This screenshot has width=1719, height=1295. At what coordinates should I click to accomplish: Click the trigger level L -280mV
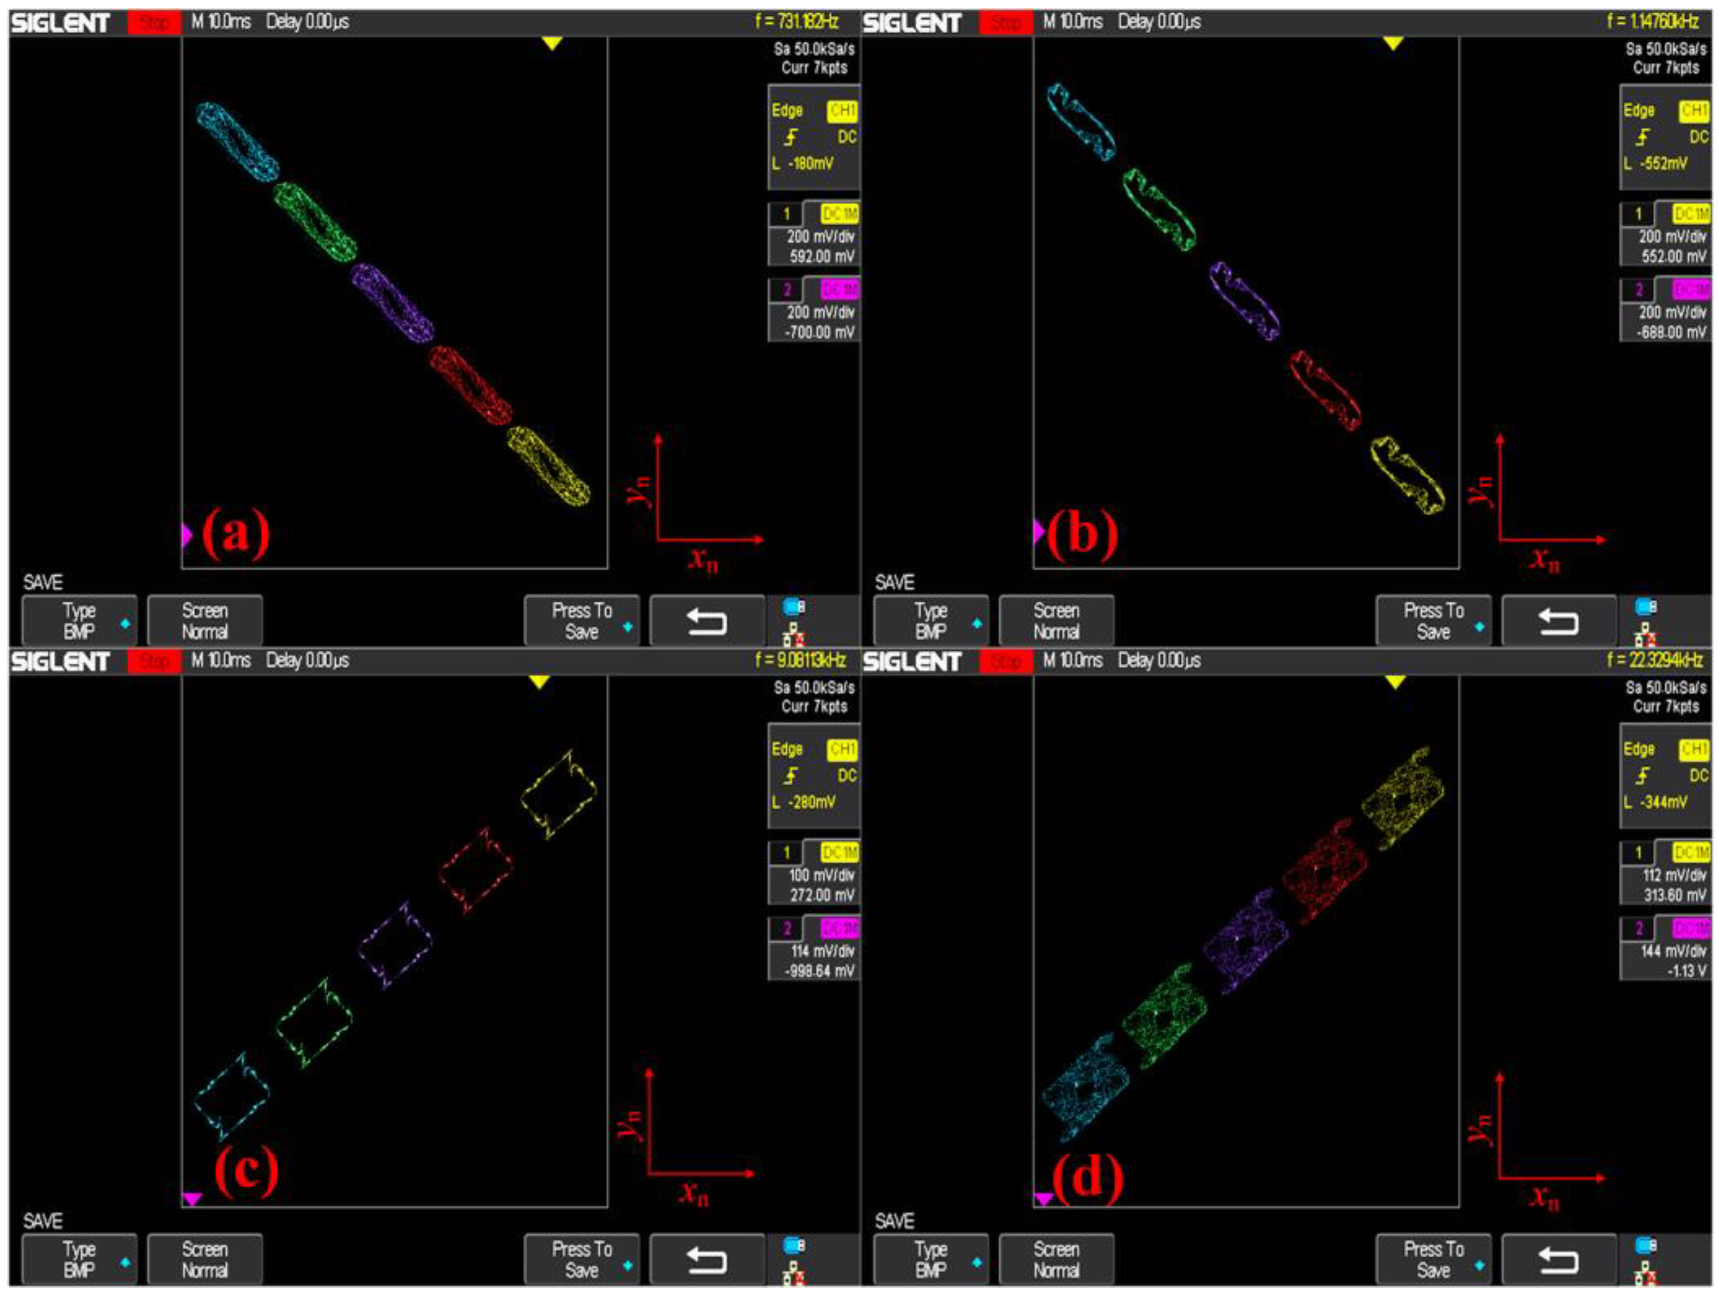pos(803,802)
